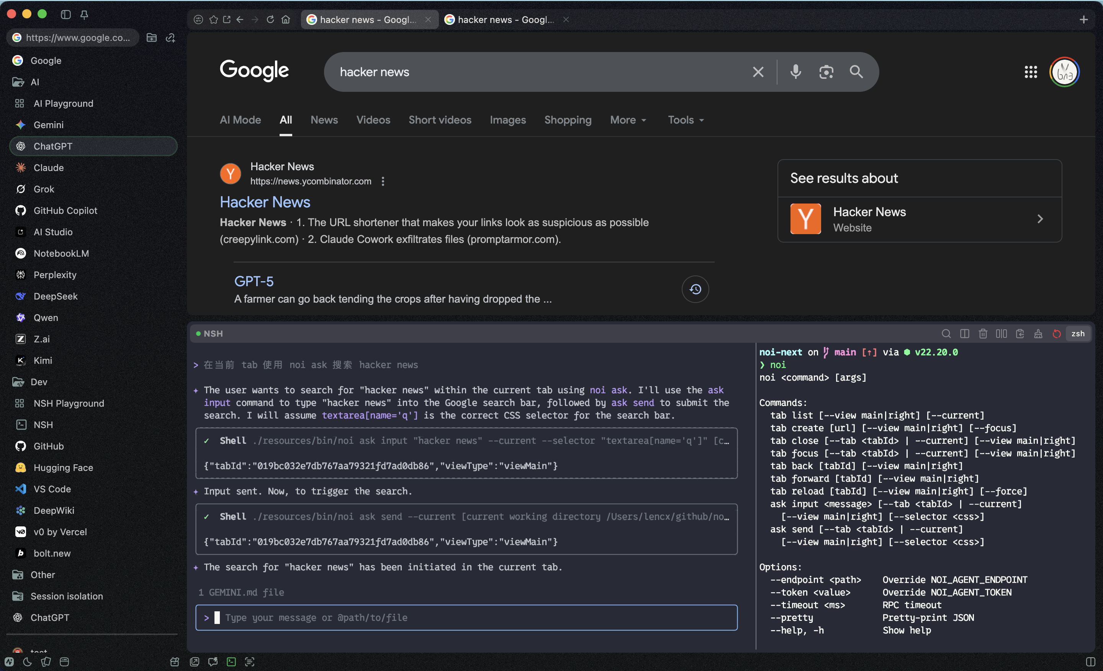Select Claude in the sidebar
Screen dimensions: 1103x671
48,168
